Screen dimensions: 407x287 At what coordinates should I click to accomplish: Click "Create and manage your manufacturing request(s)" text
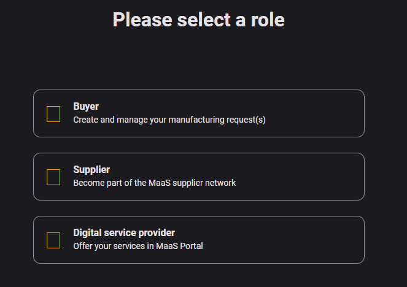169,120
